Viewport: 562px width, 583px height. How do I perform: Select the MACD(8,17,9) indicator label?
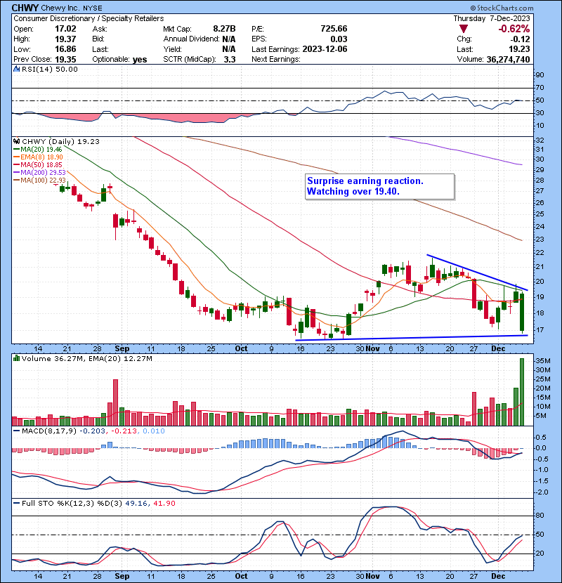point(49,431)
